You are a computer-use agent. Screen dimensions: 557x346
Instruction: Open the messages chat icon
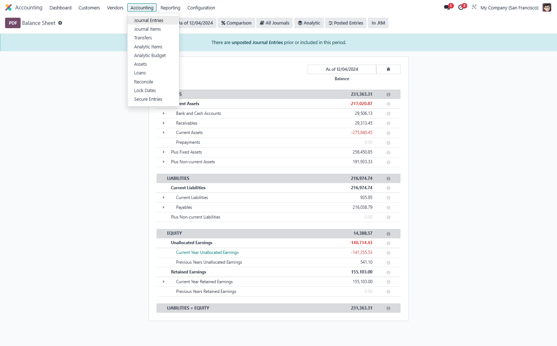click(447, 7)
